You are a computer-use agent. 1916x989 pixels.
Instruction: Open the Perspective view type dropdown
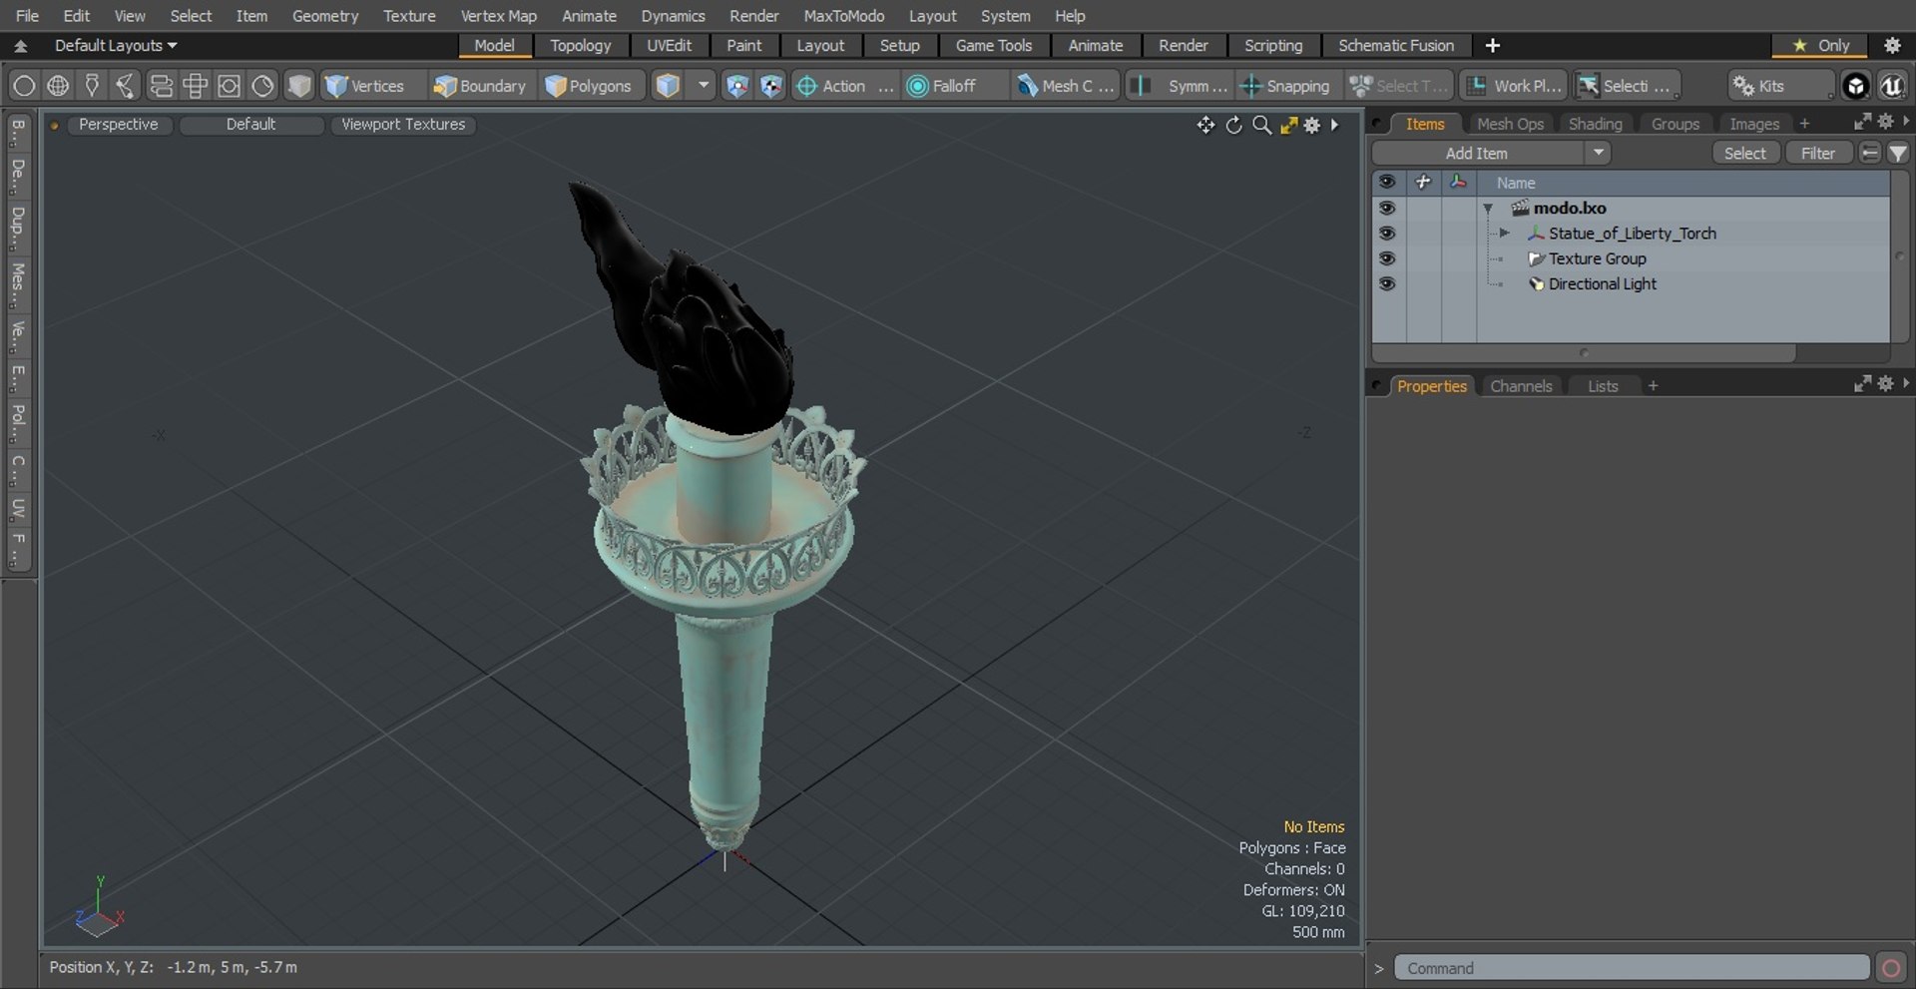(118, 125)
